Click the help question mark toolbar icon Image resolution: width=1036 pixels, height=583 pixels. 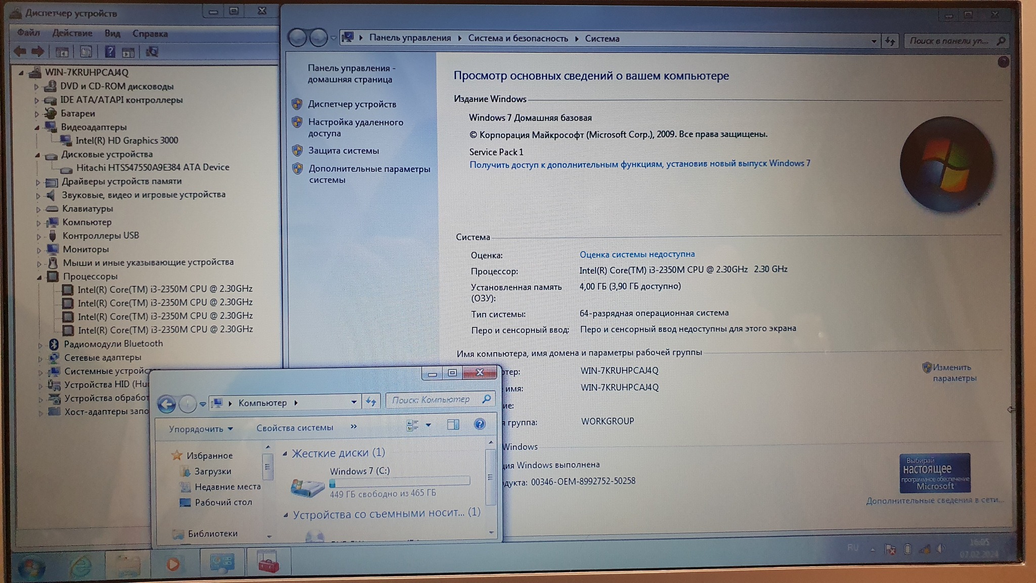[x=110, y=52]
